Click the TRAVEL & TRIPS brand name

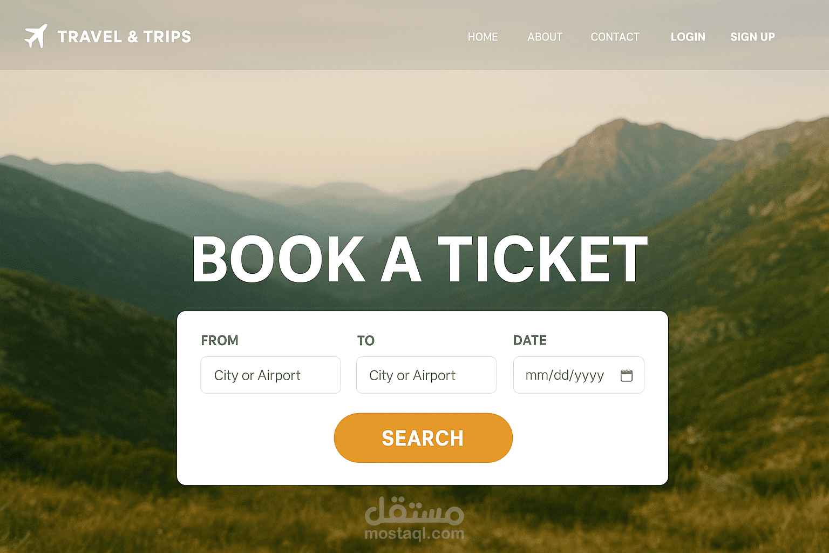pyautogui.click(x=124, y=37)
